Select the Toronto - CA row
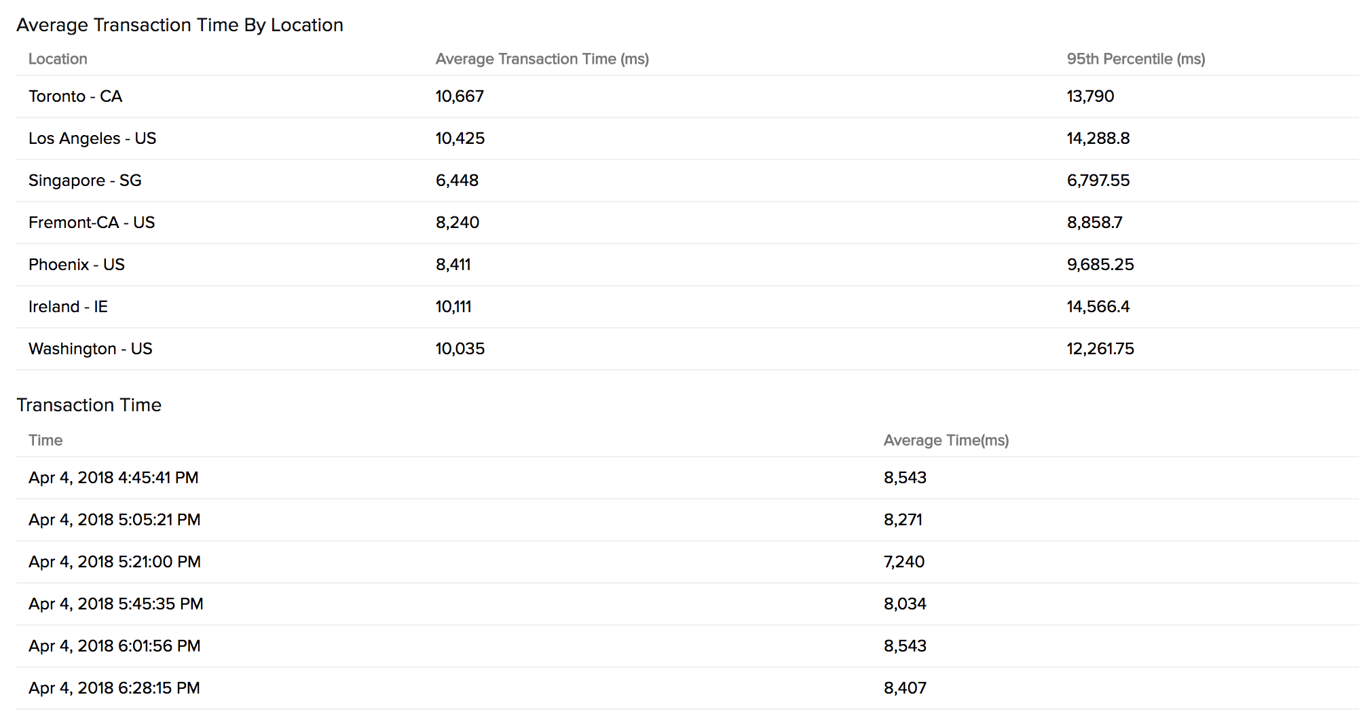 coord(75,96)
